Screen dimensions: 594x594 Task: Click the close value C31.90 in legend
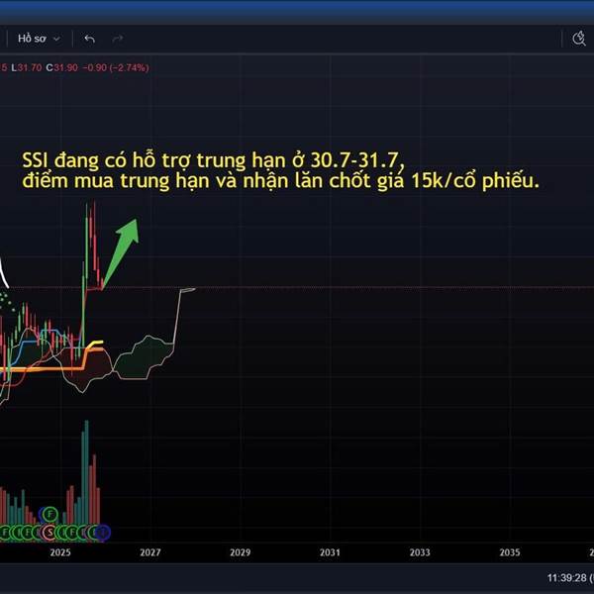[61, 67]
